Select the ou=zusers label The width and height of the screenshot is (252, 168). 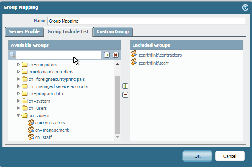coord(39,115)
